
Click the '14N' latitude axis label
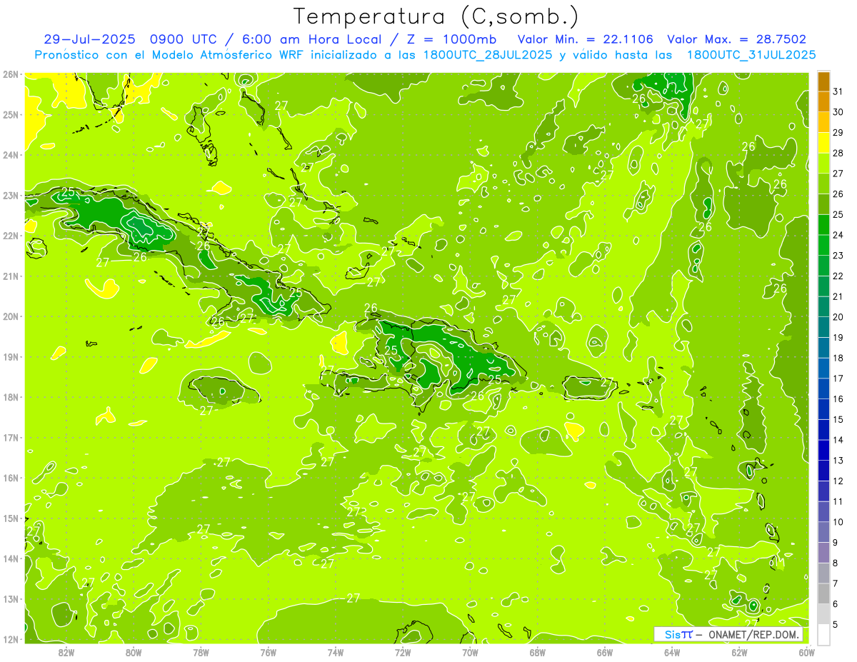(x=11, y=558)
